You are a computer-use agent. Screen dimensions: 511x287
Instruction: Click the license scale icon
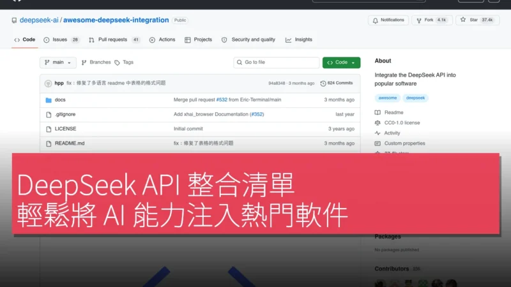378,123
